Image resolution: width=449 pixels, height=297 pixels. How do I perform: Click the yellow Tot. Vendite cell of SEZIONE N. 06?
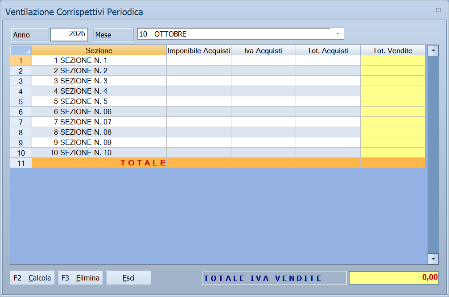(x=392, y=111)
